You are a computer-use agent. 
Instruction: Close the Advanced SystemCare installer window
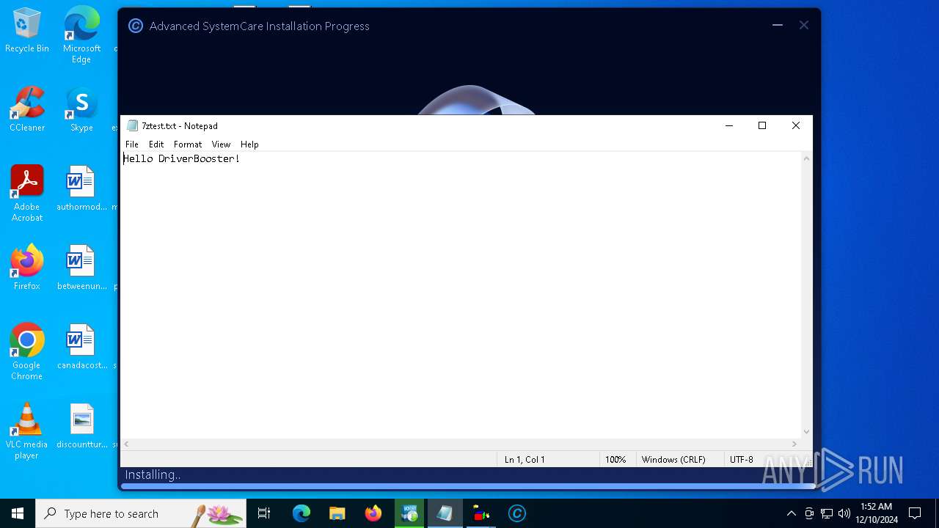804,26
